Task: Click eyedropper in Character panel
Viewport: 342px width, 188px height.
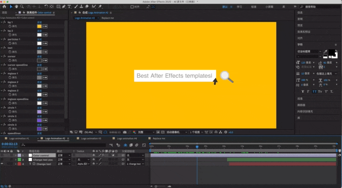Action: pos(325,51)
